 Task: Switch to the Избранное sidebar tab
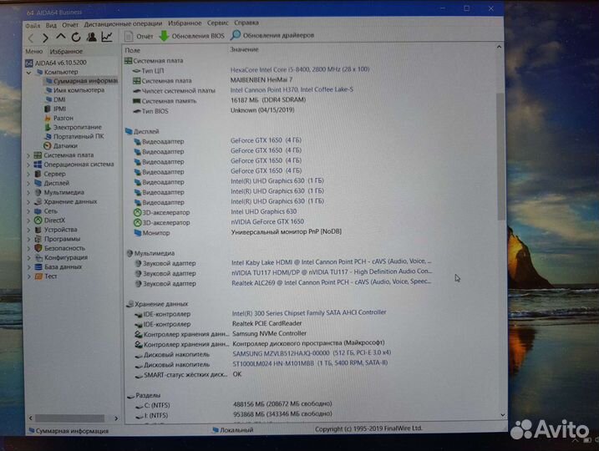tap(66, 52)
